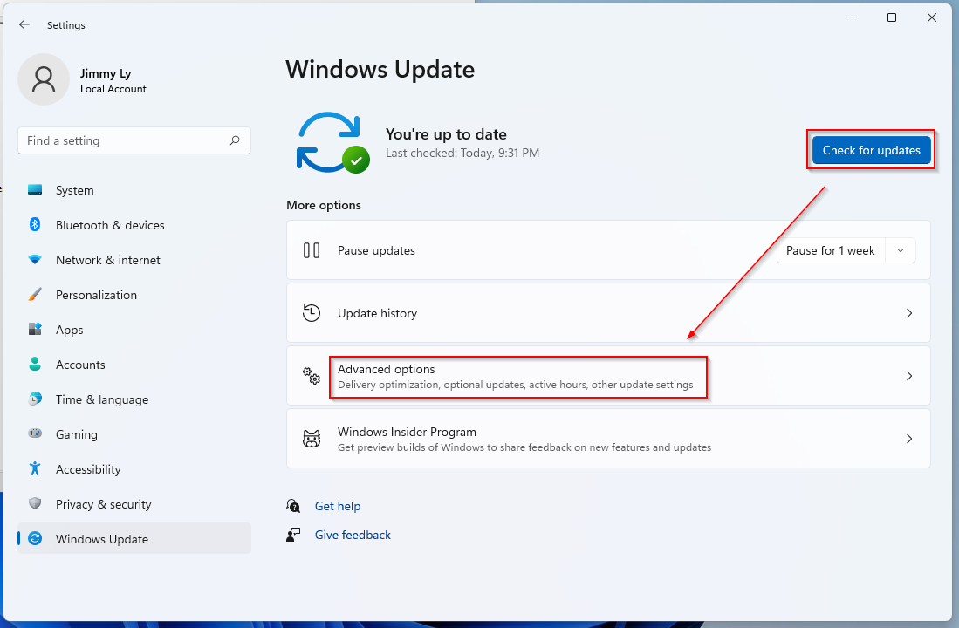The width and height of the screenshot is (959, 628).
Task: Click the user avatar icon
Action: (44, 79)
